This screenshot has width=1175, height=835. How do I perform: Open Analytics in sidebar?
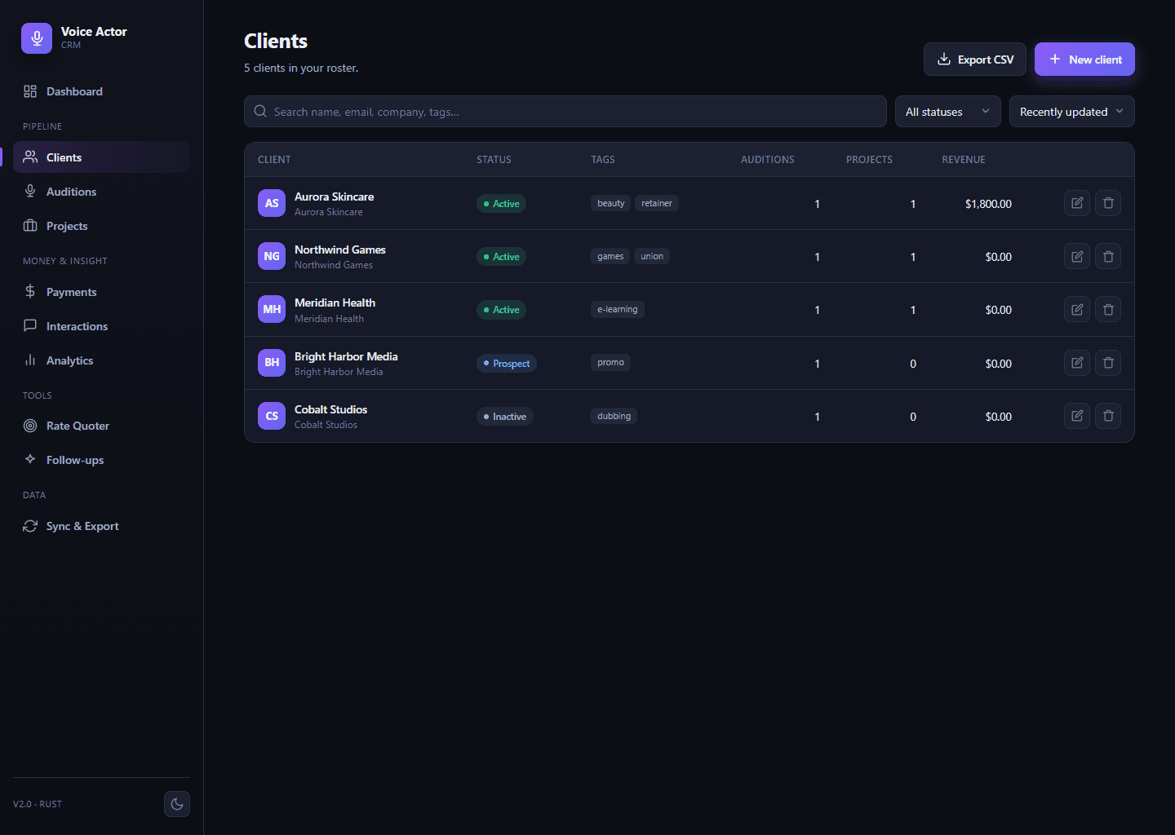(101, 360)
